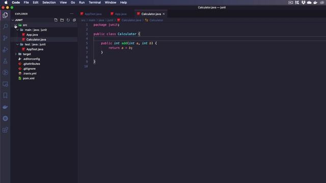The width and height of the screenshot is (326, 183).
Task: Open the Code application menu
Action: click(x=16, y=3)
